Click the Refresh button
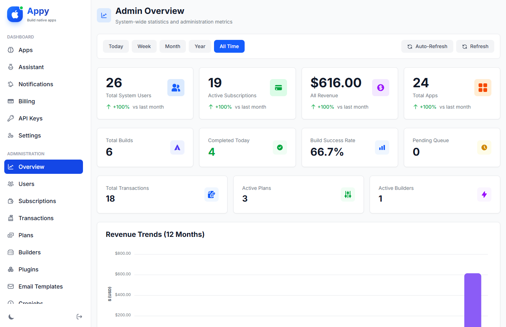This screenshot has width=506, height=327. coord(475,46)
